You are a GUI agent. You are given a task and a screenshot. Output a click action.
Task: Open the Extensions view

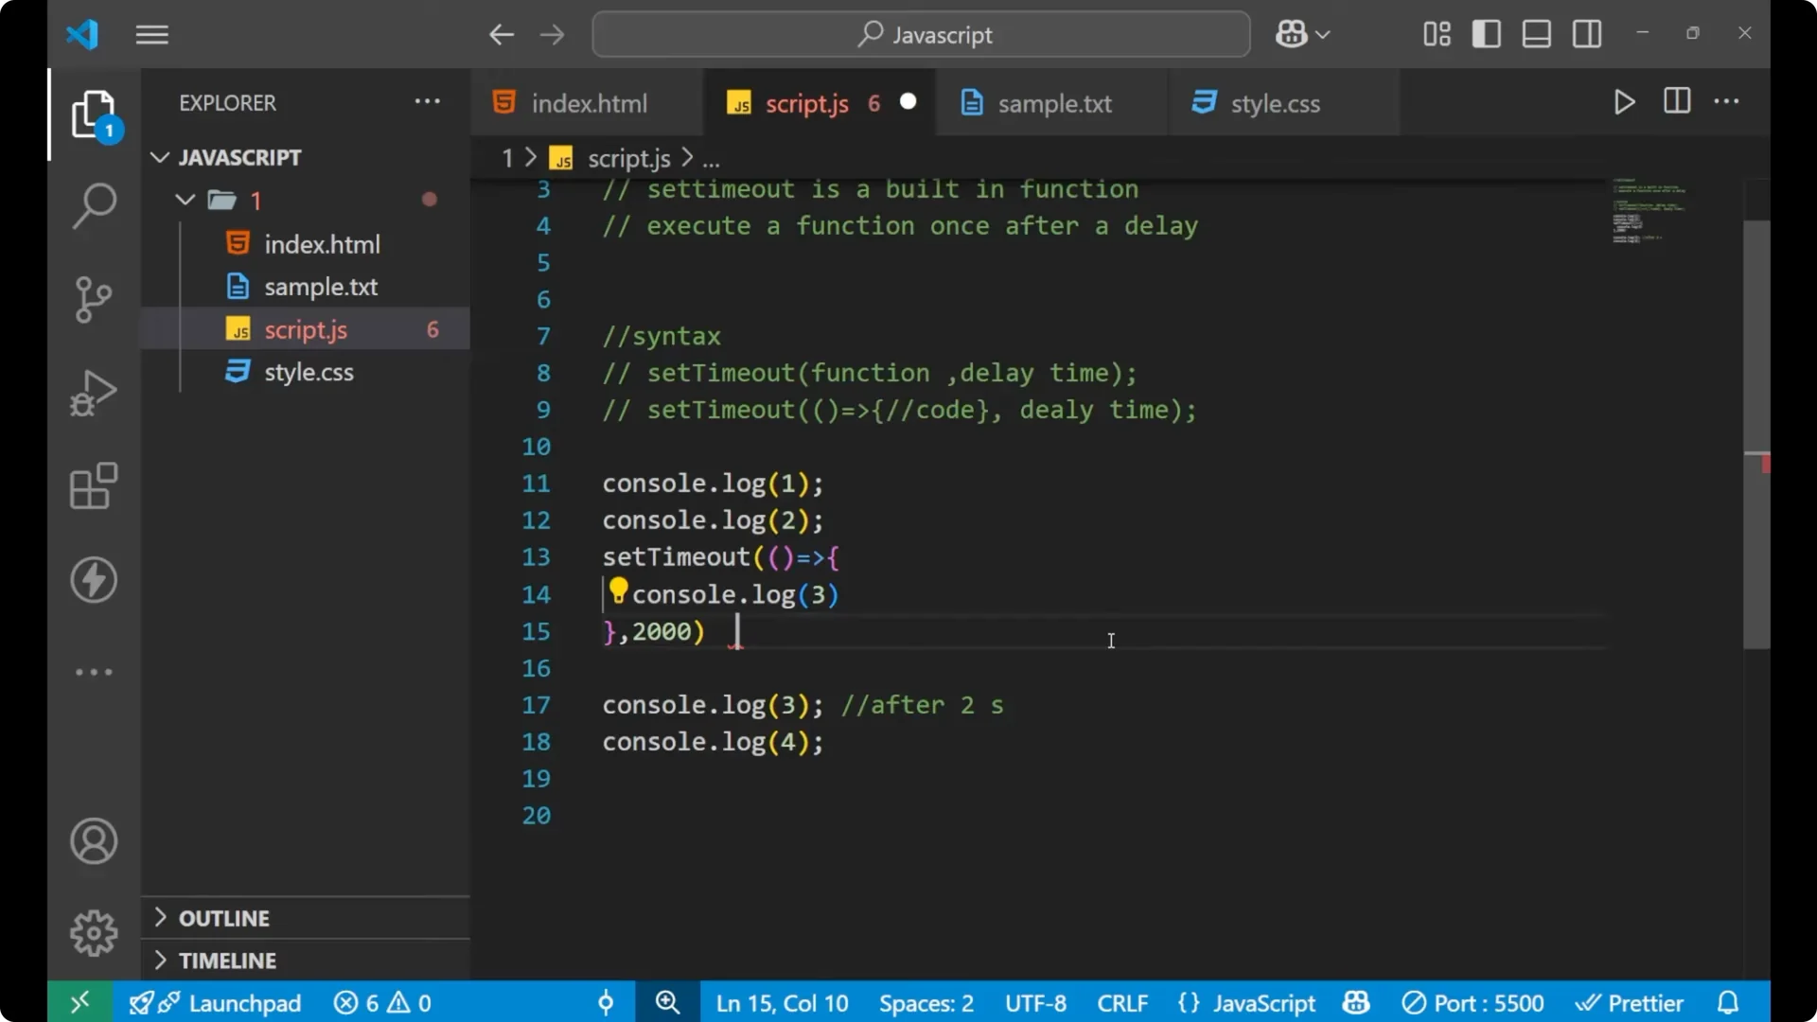[x=93, y=485]
